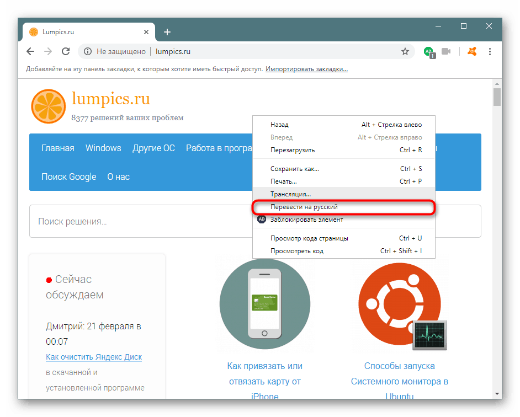Click the Chromecast camera icon in toolbar
Viewport: 520px width, 417px height.
[x=446, y=51]
